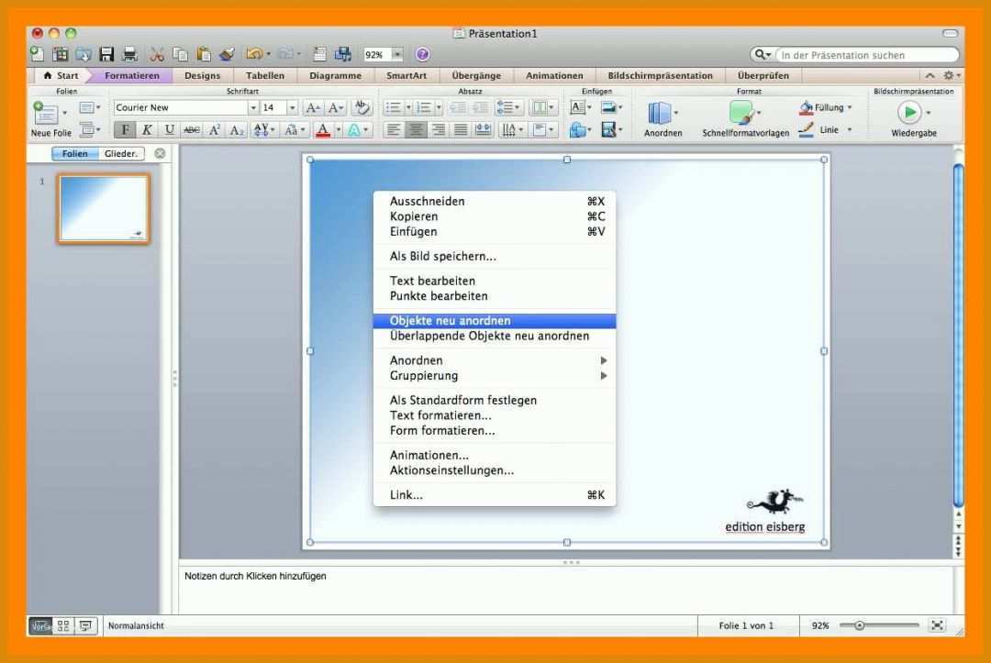Viewport: 991px width, 663px height.
Task: Toggle justified text alignment
Action: [461, 130]
